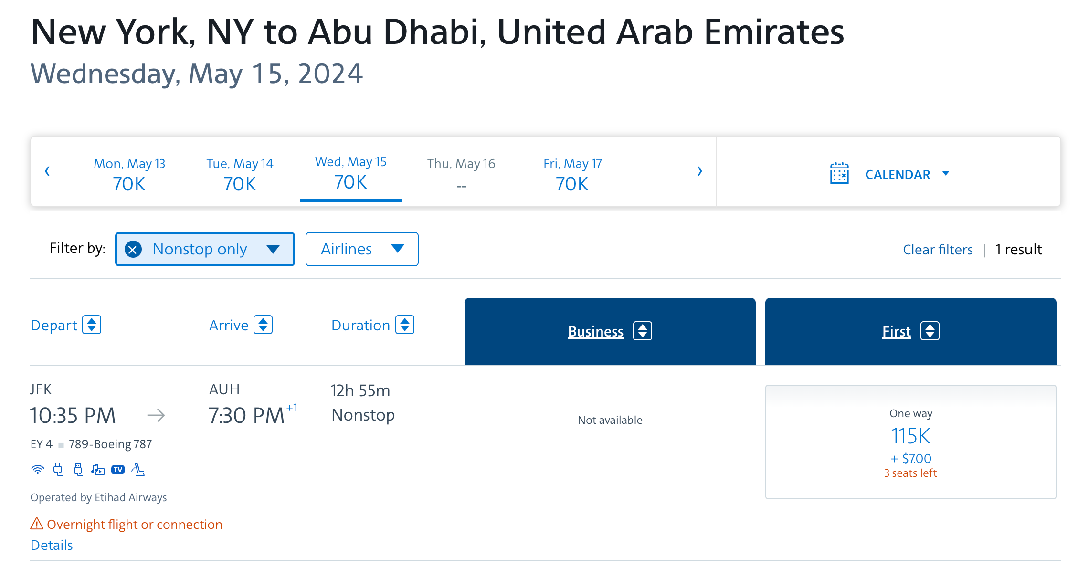Click the music and video entertainment icon
Viewport: 1078px width, 568px height.
98,470
